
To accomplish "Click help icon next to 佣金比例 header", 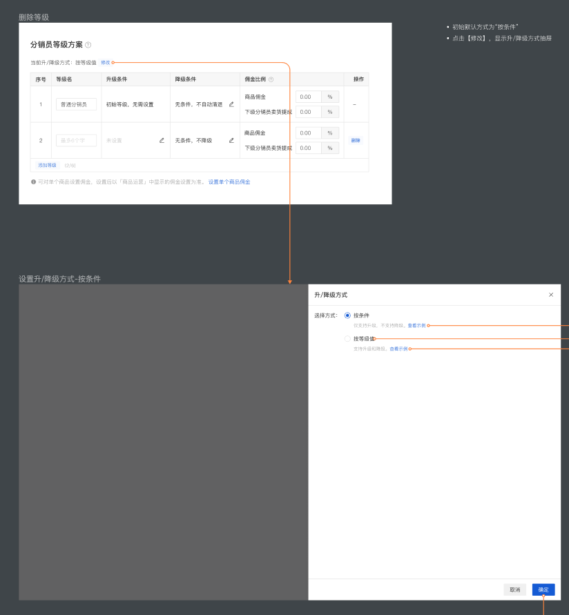I will 271,79.
